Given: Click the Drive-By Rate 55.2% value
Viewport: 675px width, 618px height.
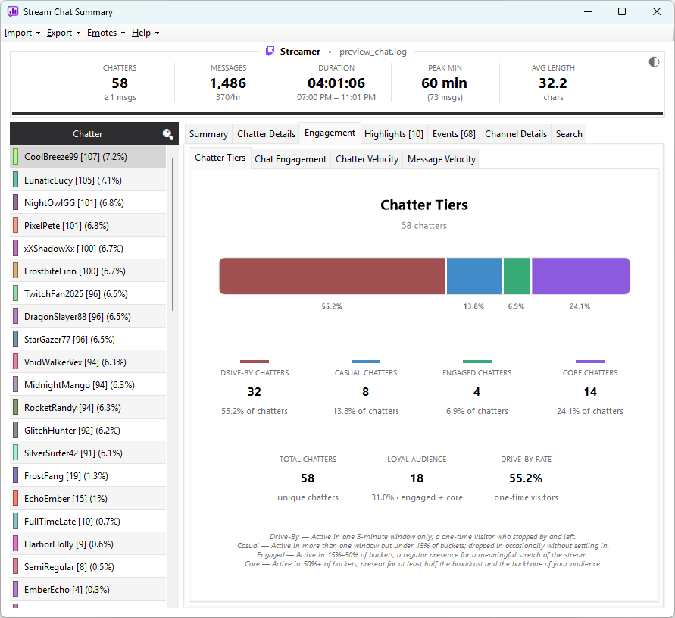Looking at the screenshot, I should click(x=526, y=478).
